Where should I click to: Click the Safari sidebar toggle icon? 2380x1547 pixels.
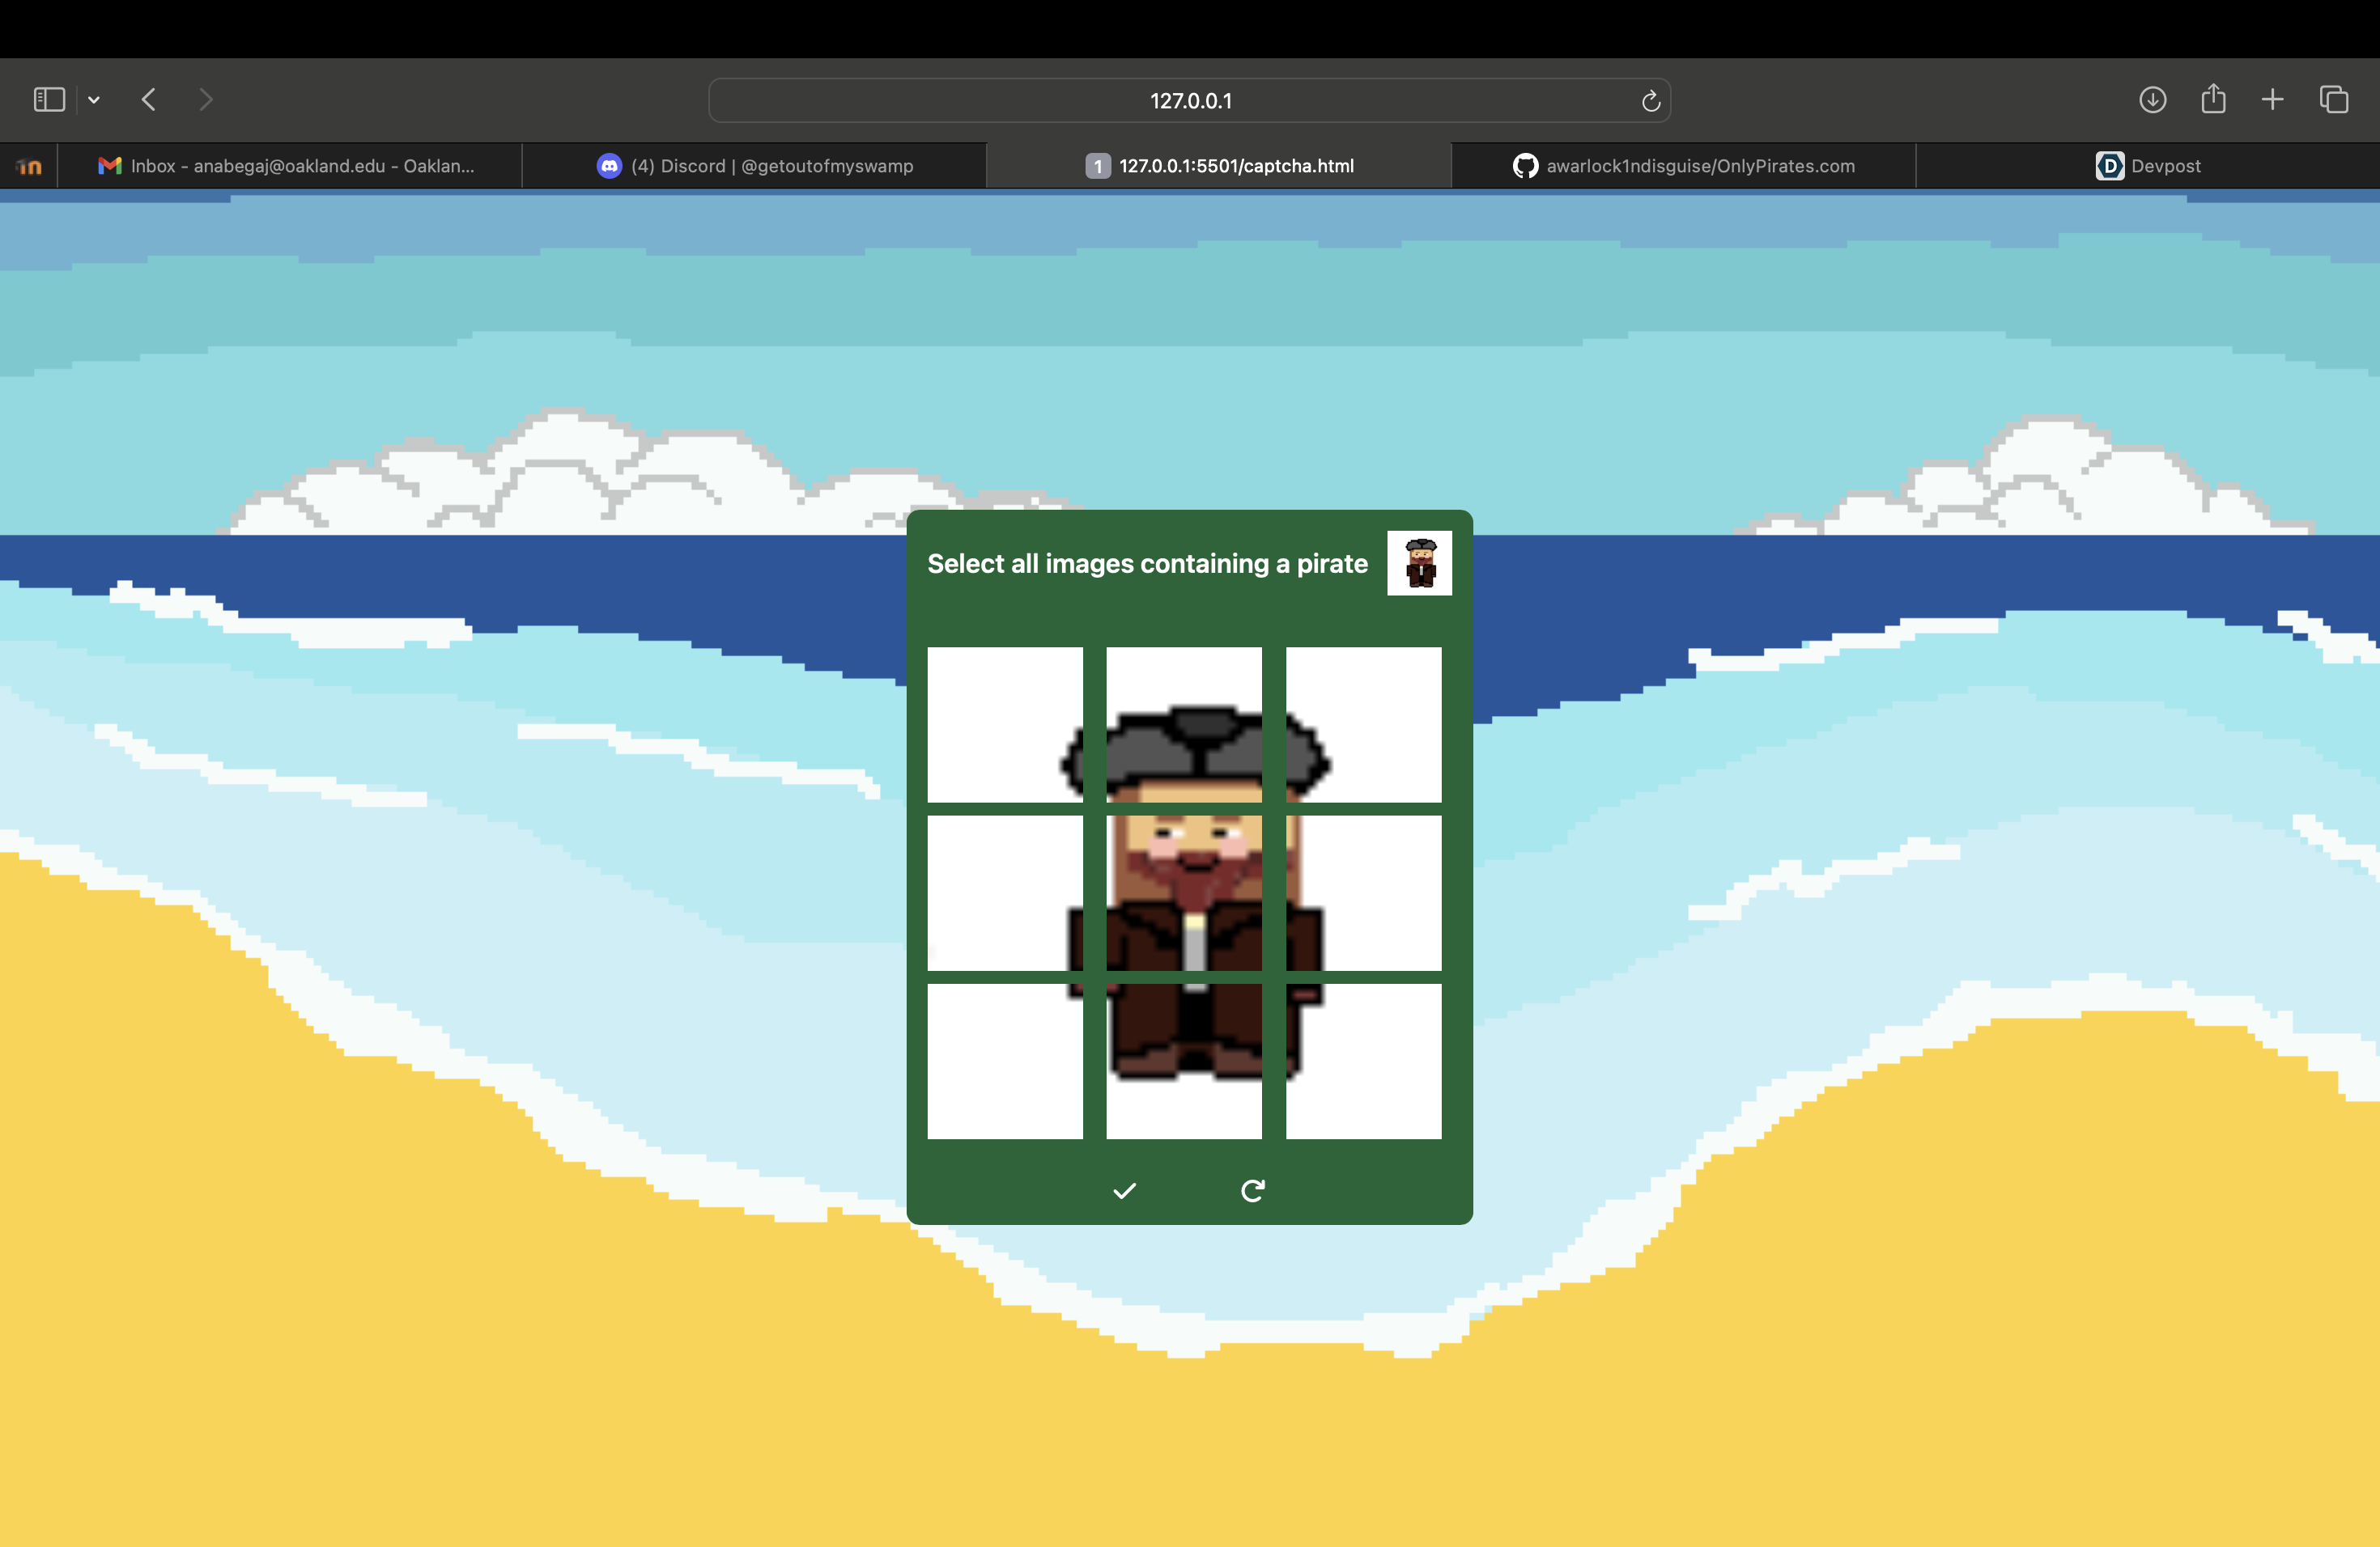point(49,100)
